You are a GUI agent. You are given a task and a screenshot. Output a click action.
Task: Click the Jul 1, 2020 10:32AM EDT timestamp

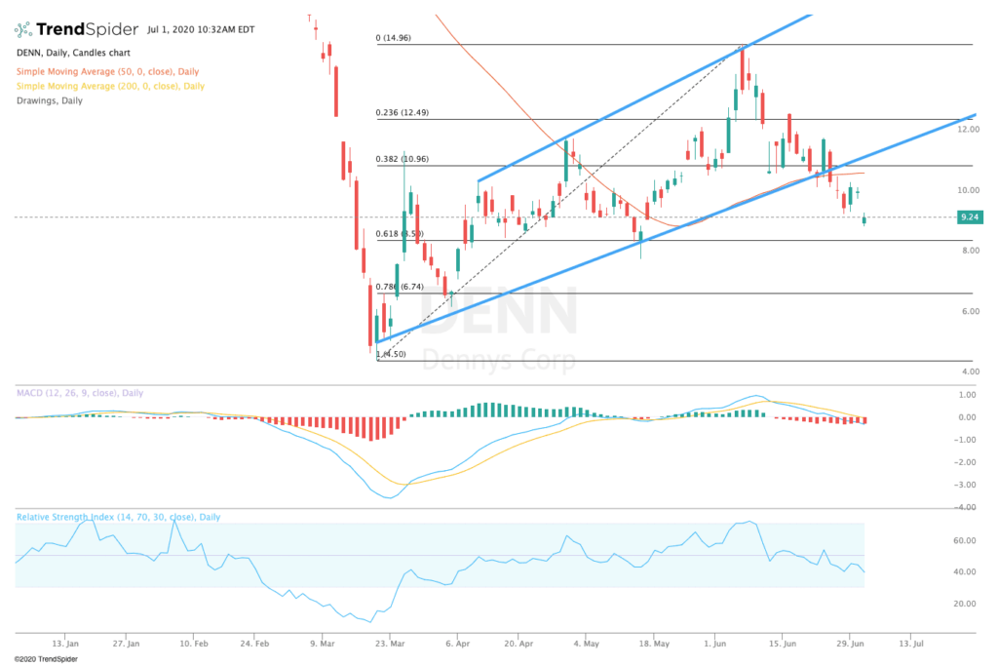pyautogui.click(x=201, y=29)
